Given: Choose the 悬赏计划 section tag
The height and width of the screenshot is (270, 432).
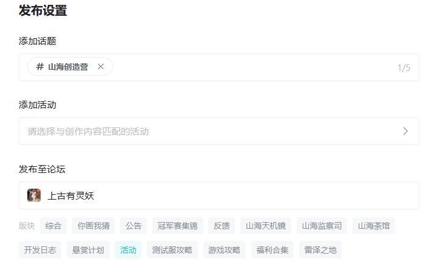Looking at the screenshot, I should 88,249.
